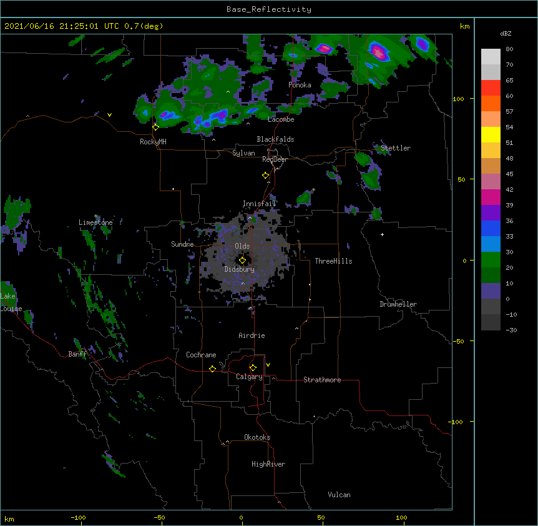The height and width of the screenshot is (526, 538).
Task: Click the -100 tick on the horizontal axis
Action: (x=78, y=517)
